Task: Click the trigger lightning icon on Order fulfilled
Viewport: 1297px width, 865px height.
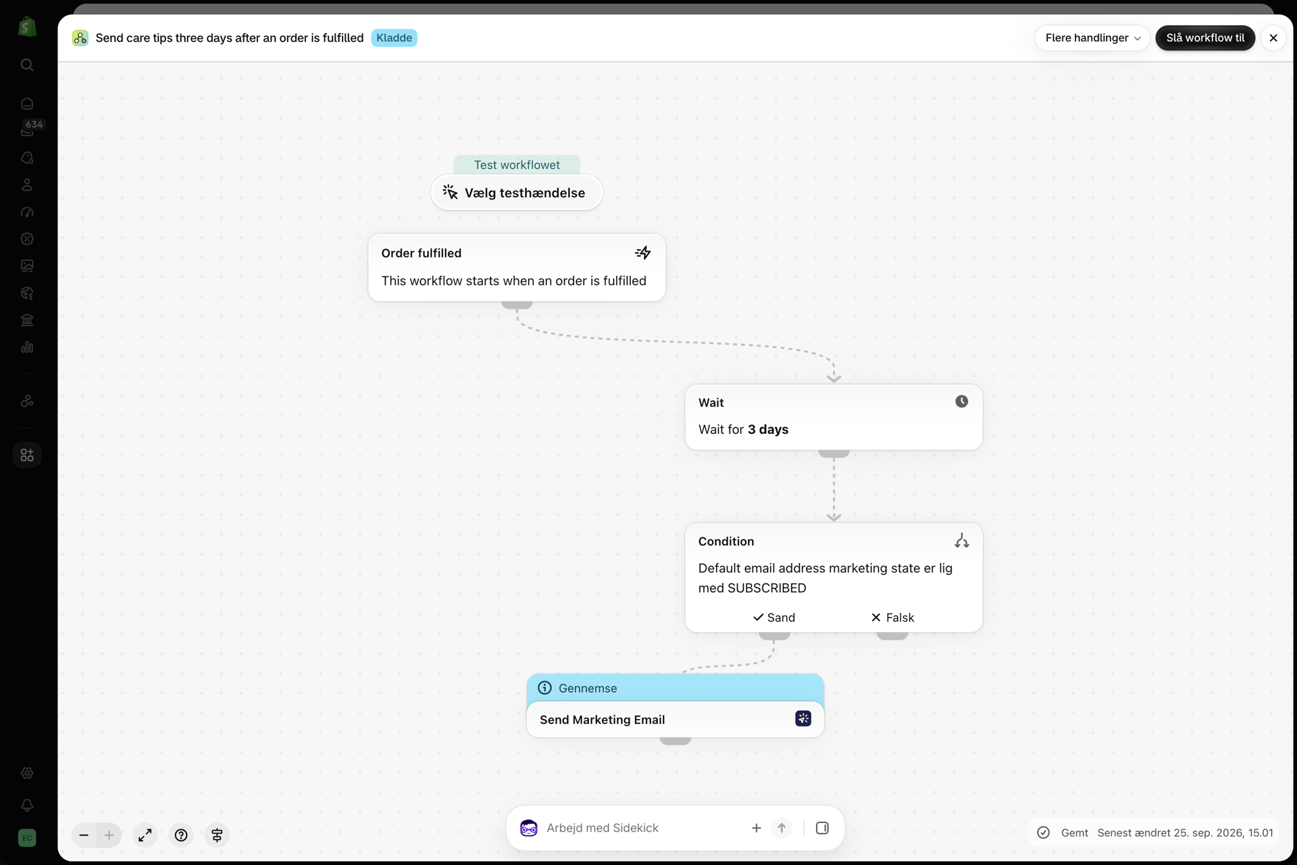Action: (643, 253)
